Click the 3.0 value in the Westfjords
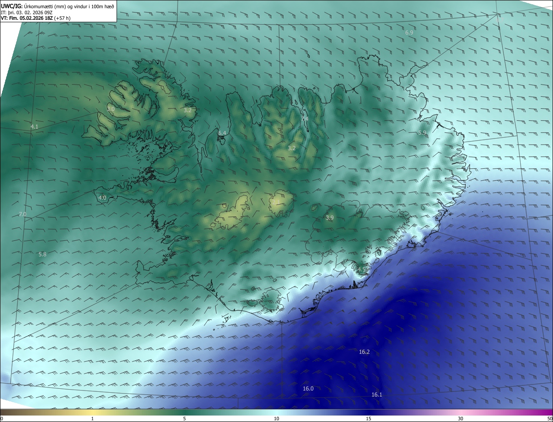 coord(111,109)
